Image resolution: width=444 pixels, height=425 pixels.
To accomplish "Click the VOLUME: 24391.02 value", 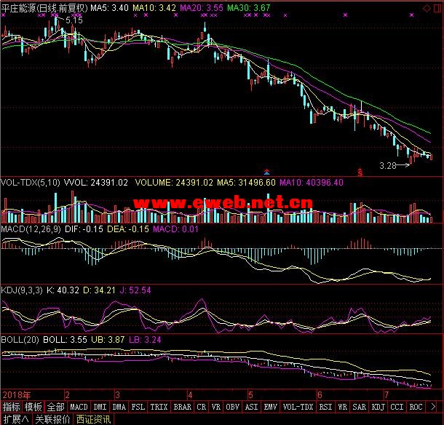I will pyautogui.click(x=174, y=183).
